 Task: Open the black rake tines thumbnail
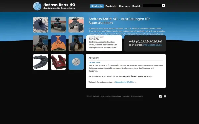pyautogui.click(x=41, y=62)
